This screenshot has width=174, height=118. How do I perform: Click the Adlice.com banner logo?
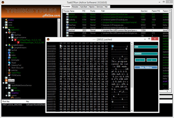tap(51, 15)
